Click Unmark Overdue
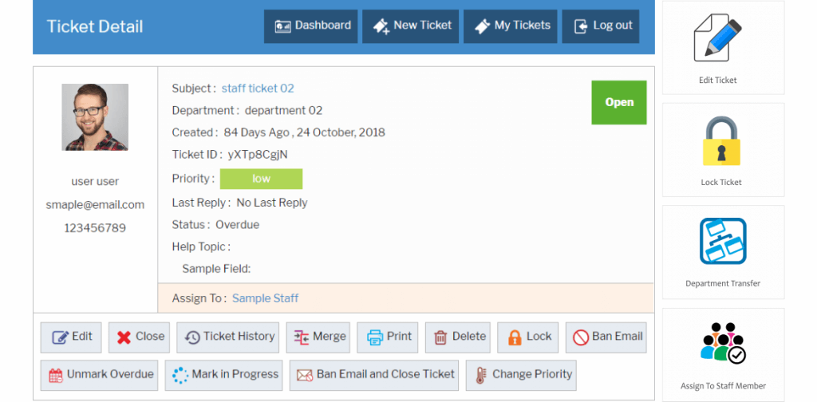 point(99,375)
